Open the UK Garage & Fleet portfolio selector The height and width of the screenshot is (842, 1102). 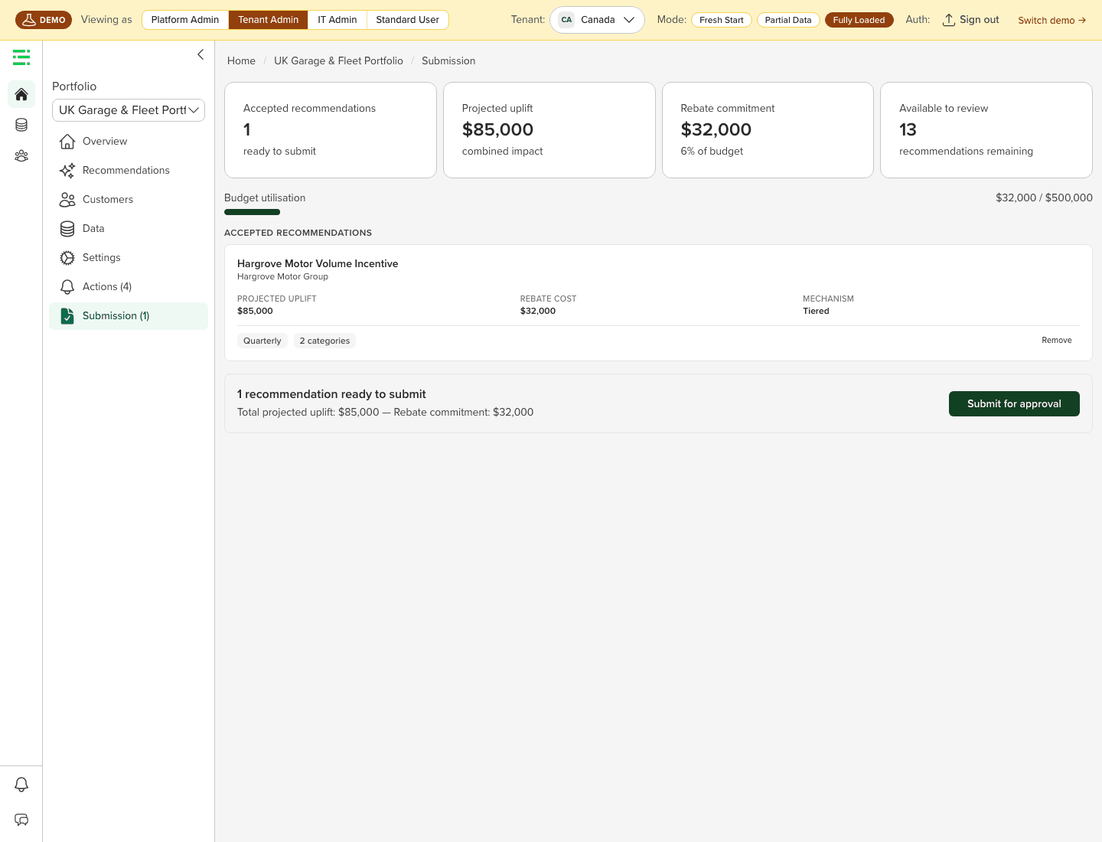129,110
